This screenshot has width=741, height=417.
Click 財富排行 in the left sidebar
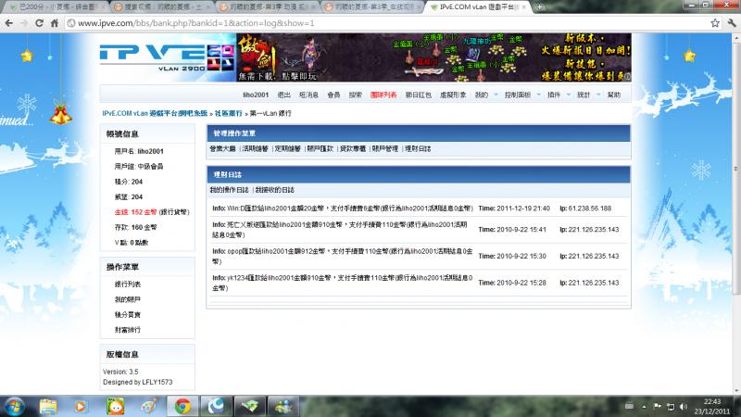(128, 329)
